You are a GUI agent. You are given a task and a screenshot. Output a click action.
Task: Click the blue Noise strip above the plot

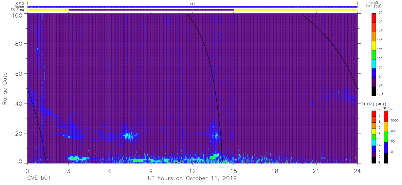[192, 7]
